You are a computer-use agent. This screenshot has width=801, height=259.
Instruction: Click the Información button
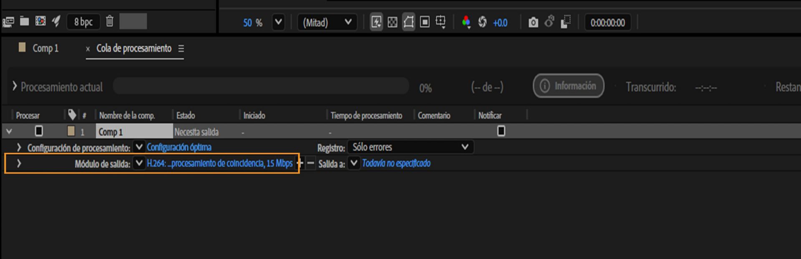coord(569,86)
